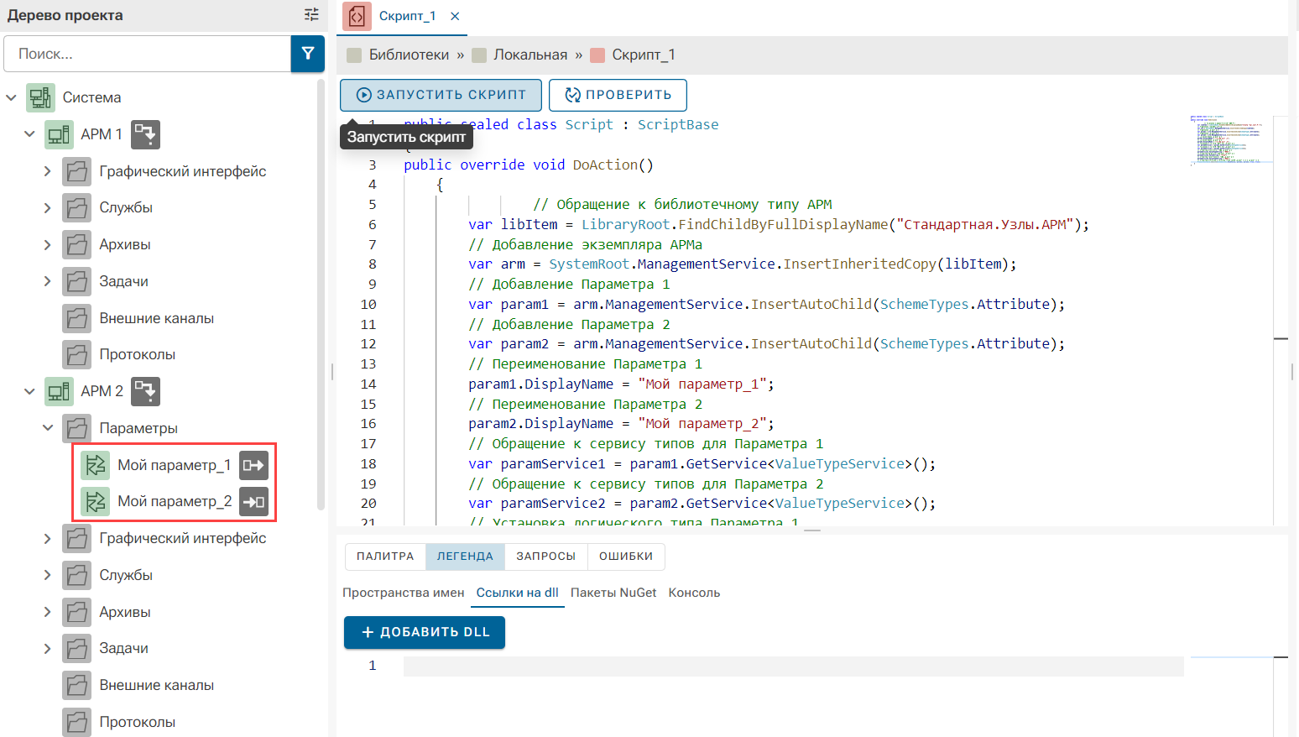Image resolution: width=1299 pixels, height=737 pixels.
Task: Expand Графический интерфейс under АРМ 2
Action: pos(48,538)
